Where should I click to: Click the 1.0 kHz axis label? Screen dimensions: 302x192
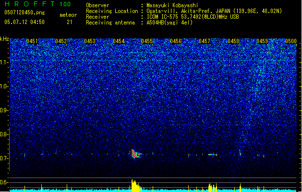pos(4,86)
